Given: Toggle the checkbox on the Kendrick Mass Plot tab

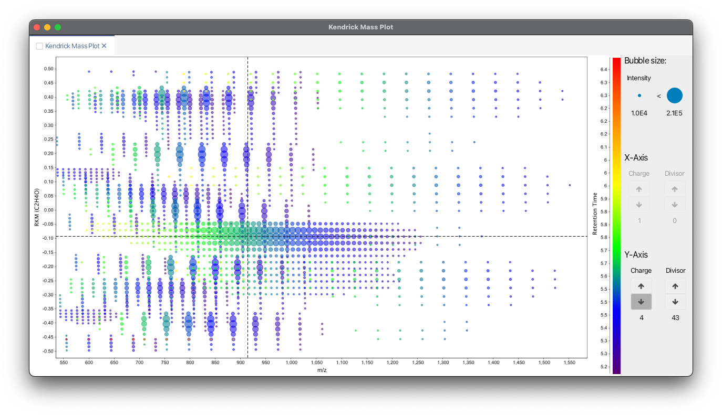Looking at the screenshot, I should click(39, 46).
